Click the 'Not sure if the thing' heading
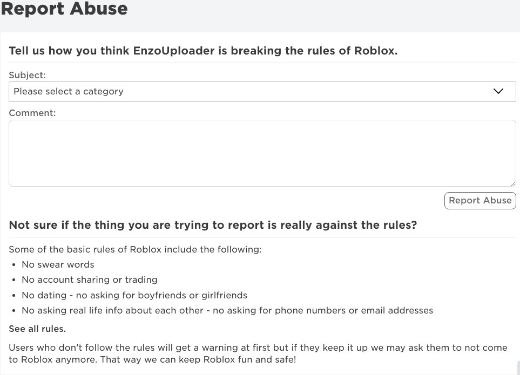The width and height of the screenshot is (520, 375). point(213,225)
